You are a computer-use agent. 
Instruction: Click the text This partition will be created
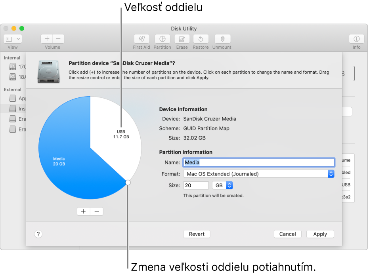pyautogui.click(x=214, y=196)
